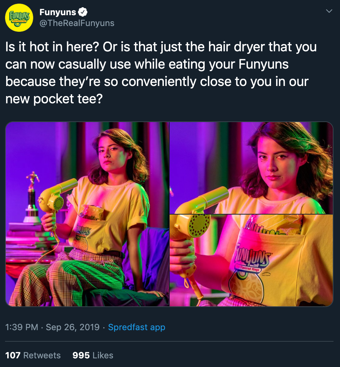340x367 pixels.
Task: Open the close-up portrait photo
Action: tap(251, 168)
